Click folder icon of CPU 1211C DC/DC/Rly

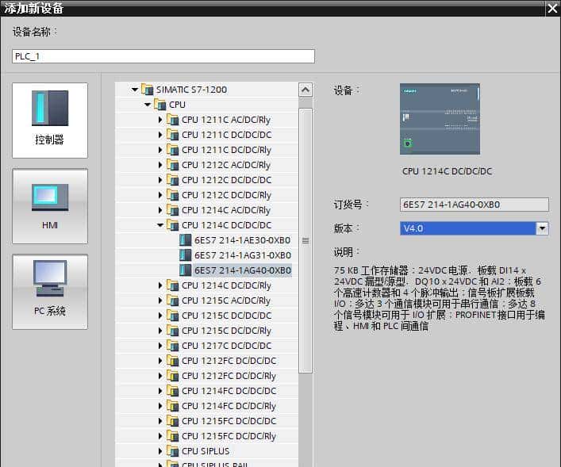point(173,150)
